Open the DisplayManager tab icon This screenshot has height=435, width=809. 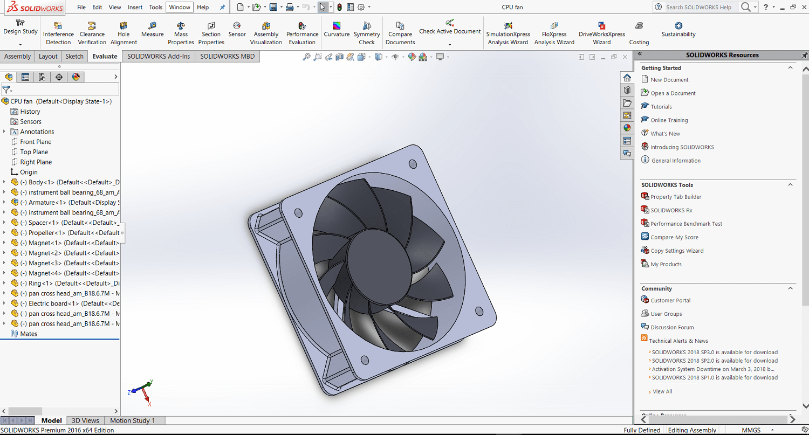click(76, 77)
